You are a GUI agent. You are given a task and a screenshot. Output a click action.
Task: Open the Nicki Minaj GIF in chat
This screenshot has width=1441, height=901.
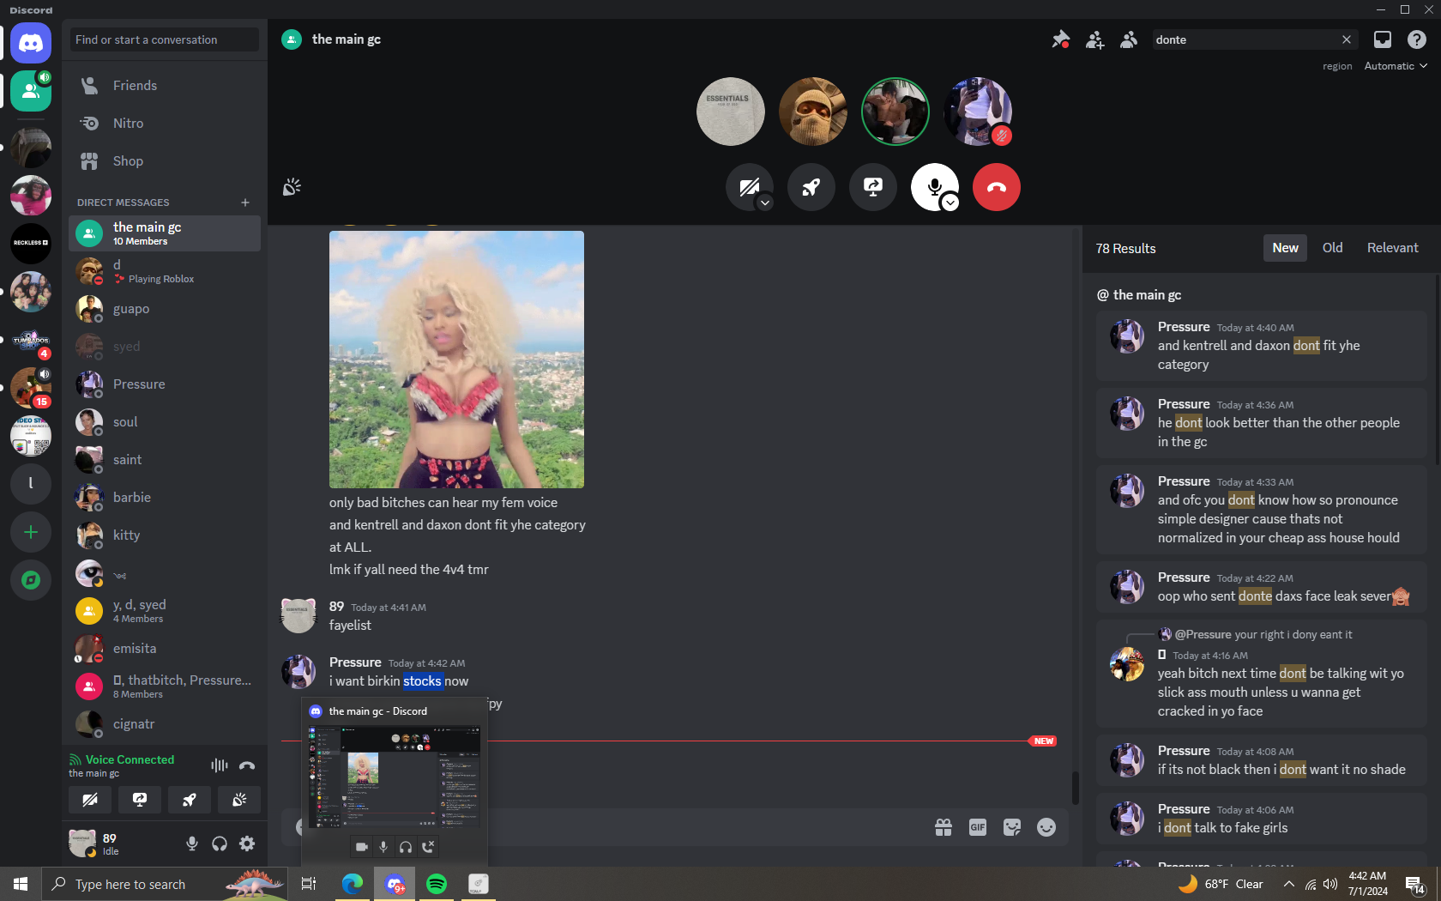tap(456, 360)
